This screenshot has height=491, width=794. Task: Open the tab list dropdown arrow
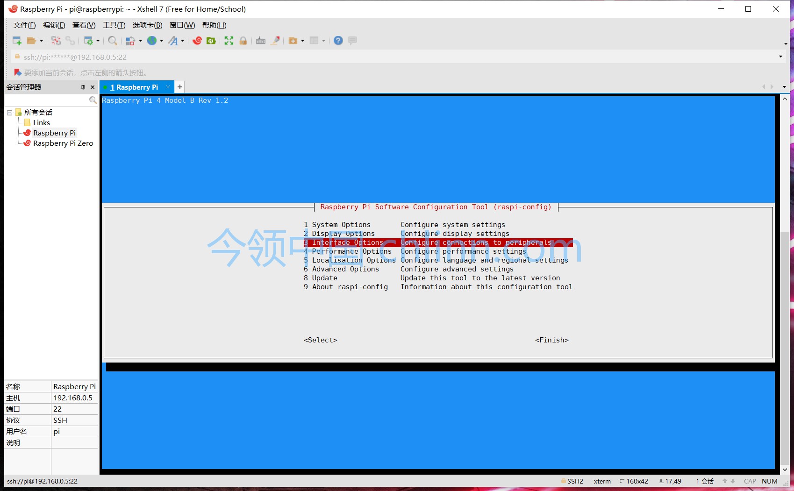point(784,87)
